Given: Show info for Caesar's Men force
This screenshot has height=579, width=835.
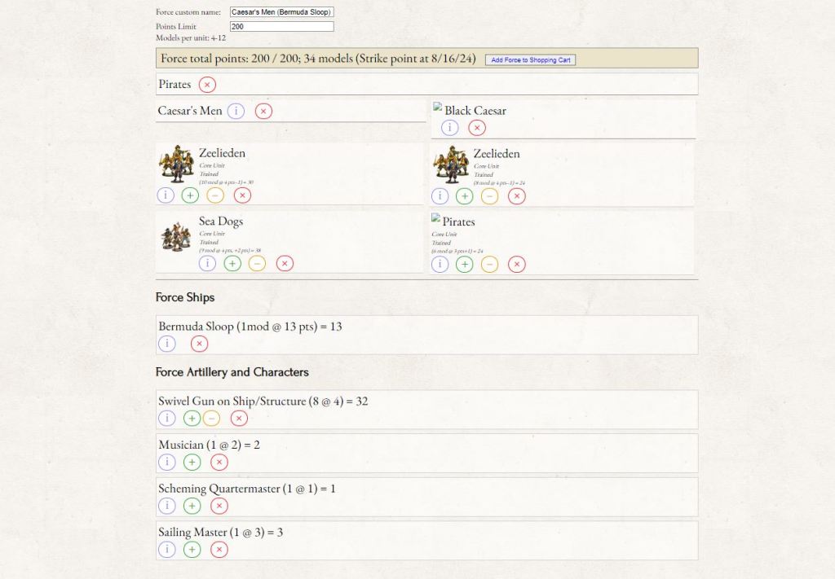Looking at the screenshot, I should click(x=236, y=112).
